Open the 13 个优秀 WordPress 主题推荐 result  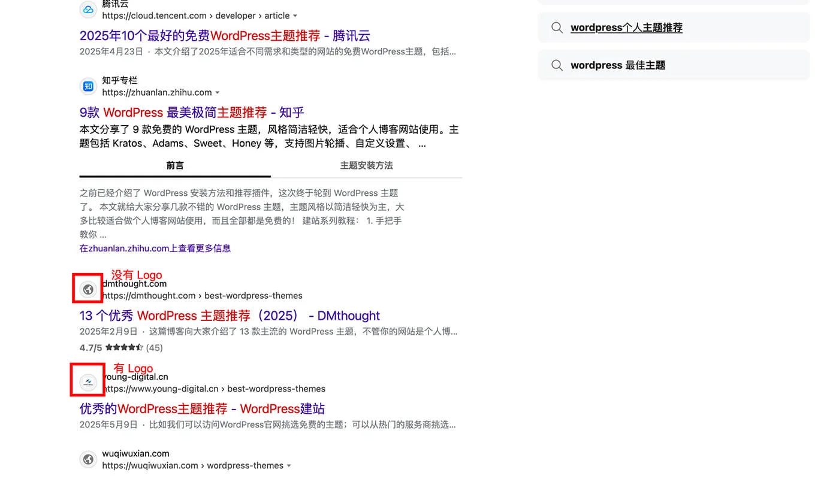(x=230, y=316)
